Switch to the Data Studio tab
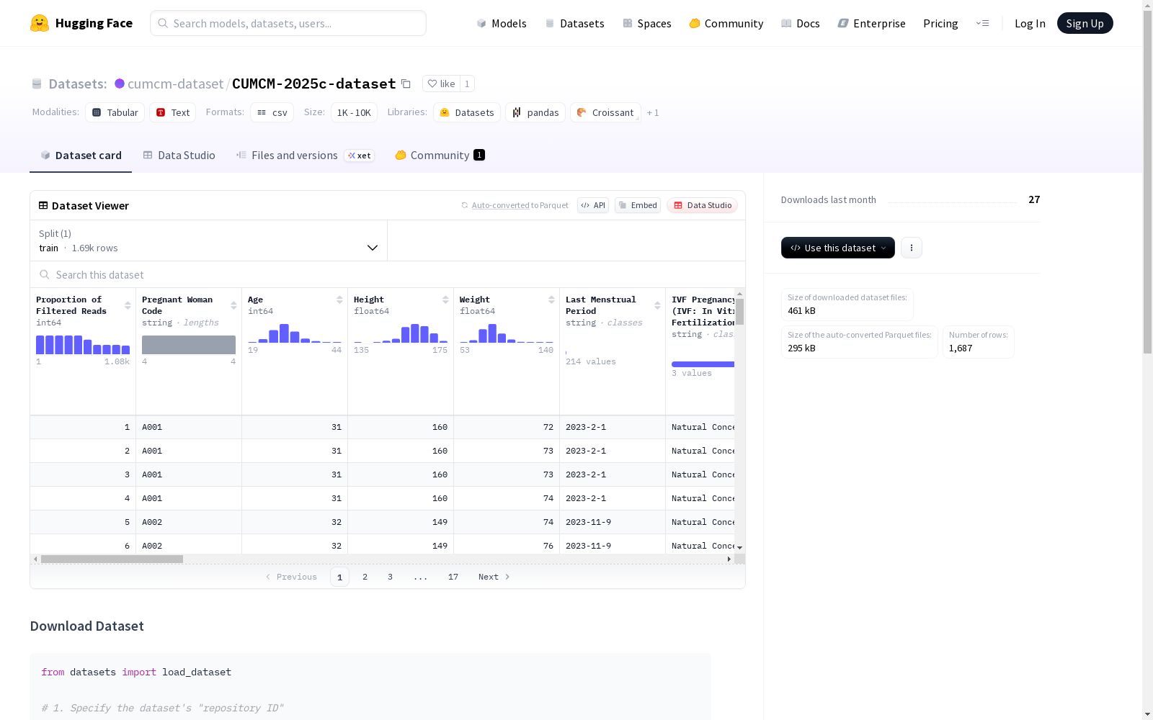The height and width of the screenshot is (720, 1153). pos(179,155)
